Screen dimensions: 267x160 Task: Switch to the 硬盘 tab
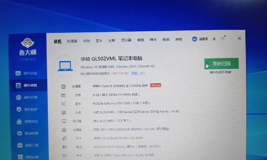141,40
